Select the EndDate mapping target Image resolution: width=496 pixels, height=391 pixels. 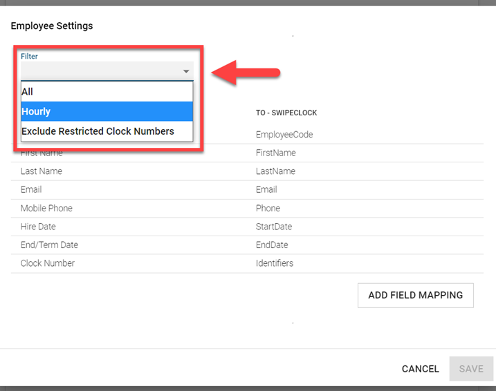272,245
